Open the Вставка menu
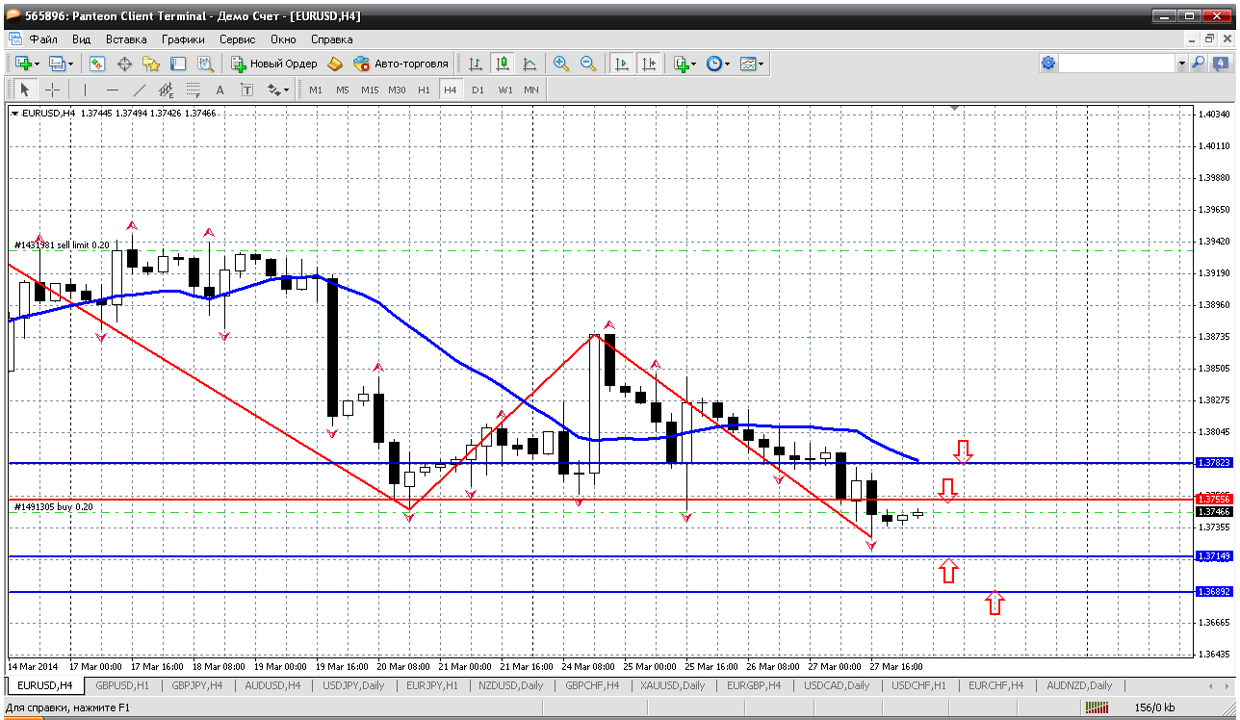This screenshot has height=720, width=1240. coord(126,39)
